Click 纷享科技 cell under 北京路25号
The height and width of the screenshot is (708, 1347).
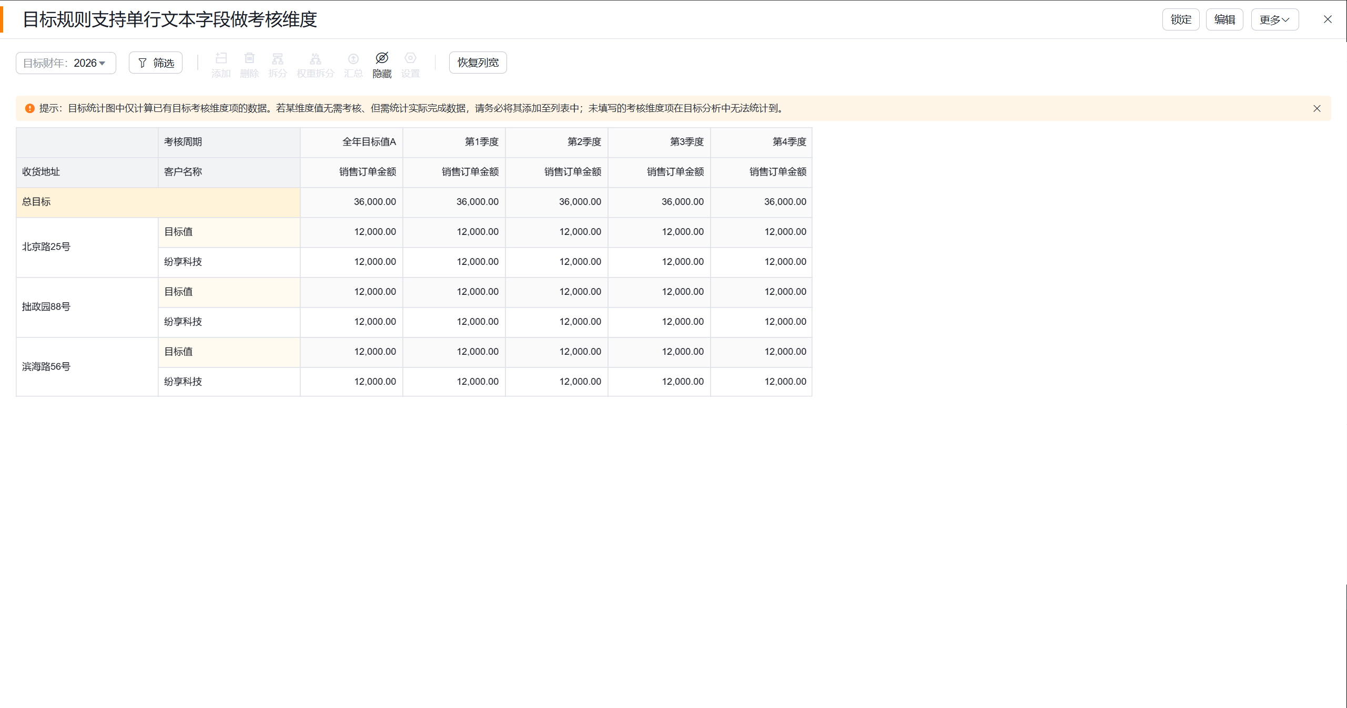pos(229,262)
